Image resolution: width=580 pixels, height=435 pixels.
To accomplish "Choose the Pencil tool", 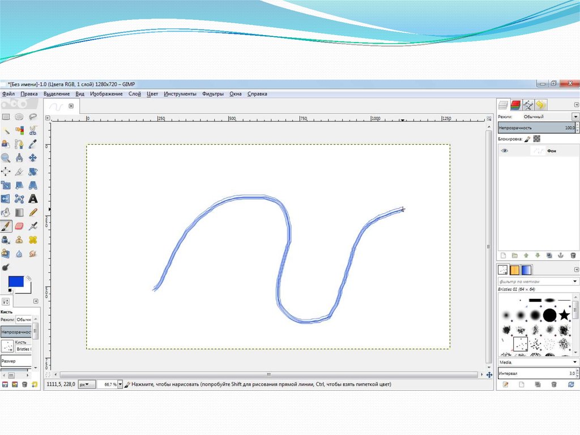I will (33, 213).
